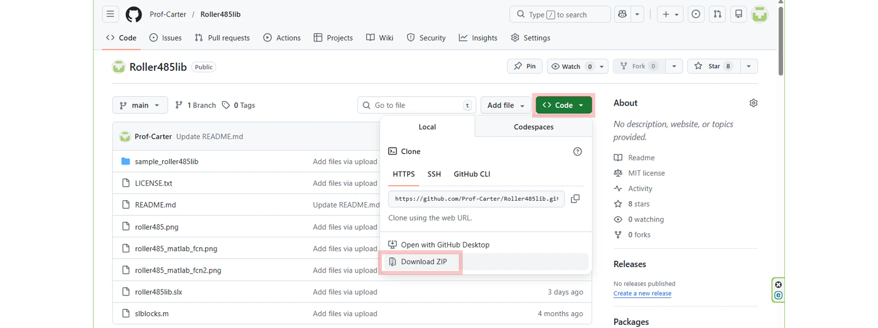Click Create a new release link
Image resolution: width=878 pixels, height=328 pixels.
click(x=642, y=293)
